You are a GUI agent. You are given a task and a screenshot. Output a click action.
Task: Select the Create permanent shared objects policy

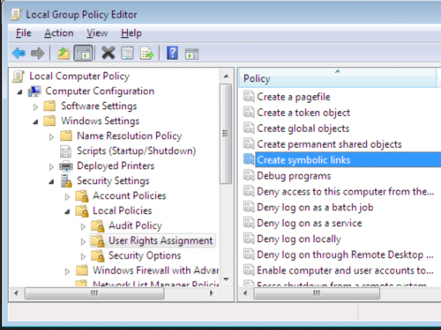click(x=329, y=144)
